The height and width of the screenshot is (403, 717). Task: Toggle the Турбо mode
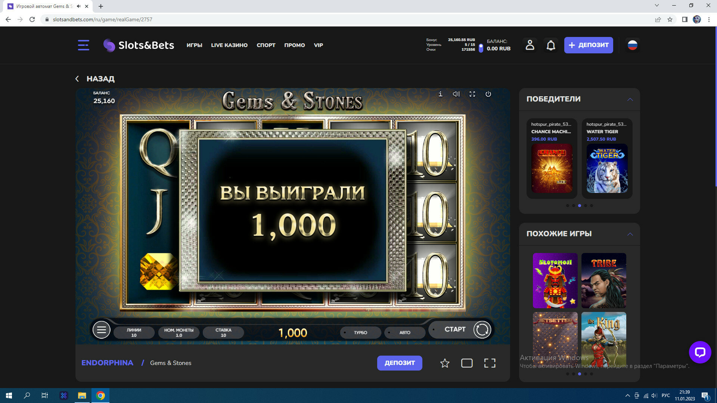click(x=360, y=332)
